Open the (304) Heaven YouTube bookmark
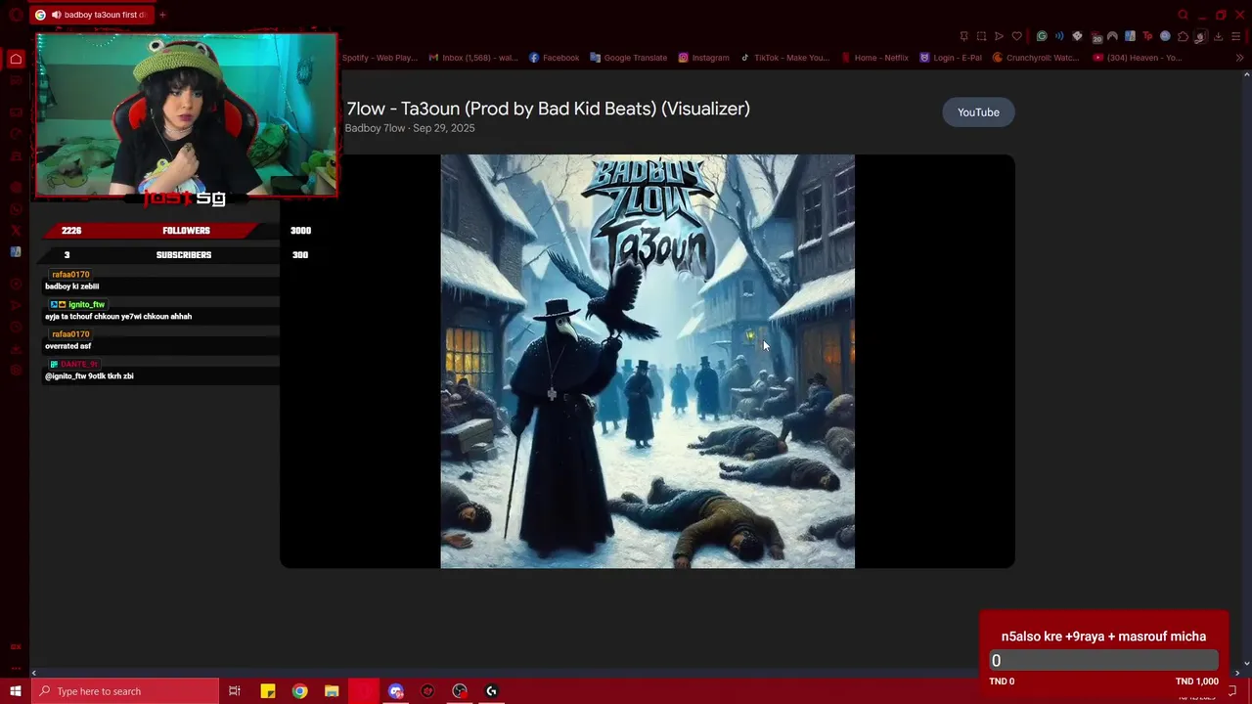1252x704 pixels. coord(1138,58)
